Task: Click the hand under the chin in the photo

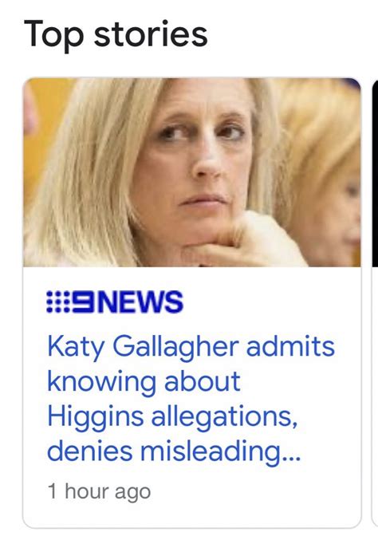Action: (239, 242)
